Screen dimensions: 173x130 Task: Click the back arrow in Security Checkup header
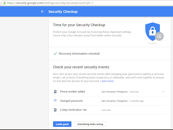click(x=42, y=11)
